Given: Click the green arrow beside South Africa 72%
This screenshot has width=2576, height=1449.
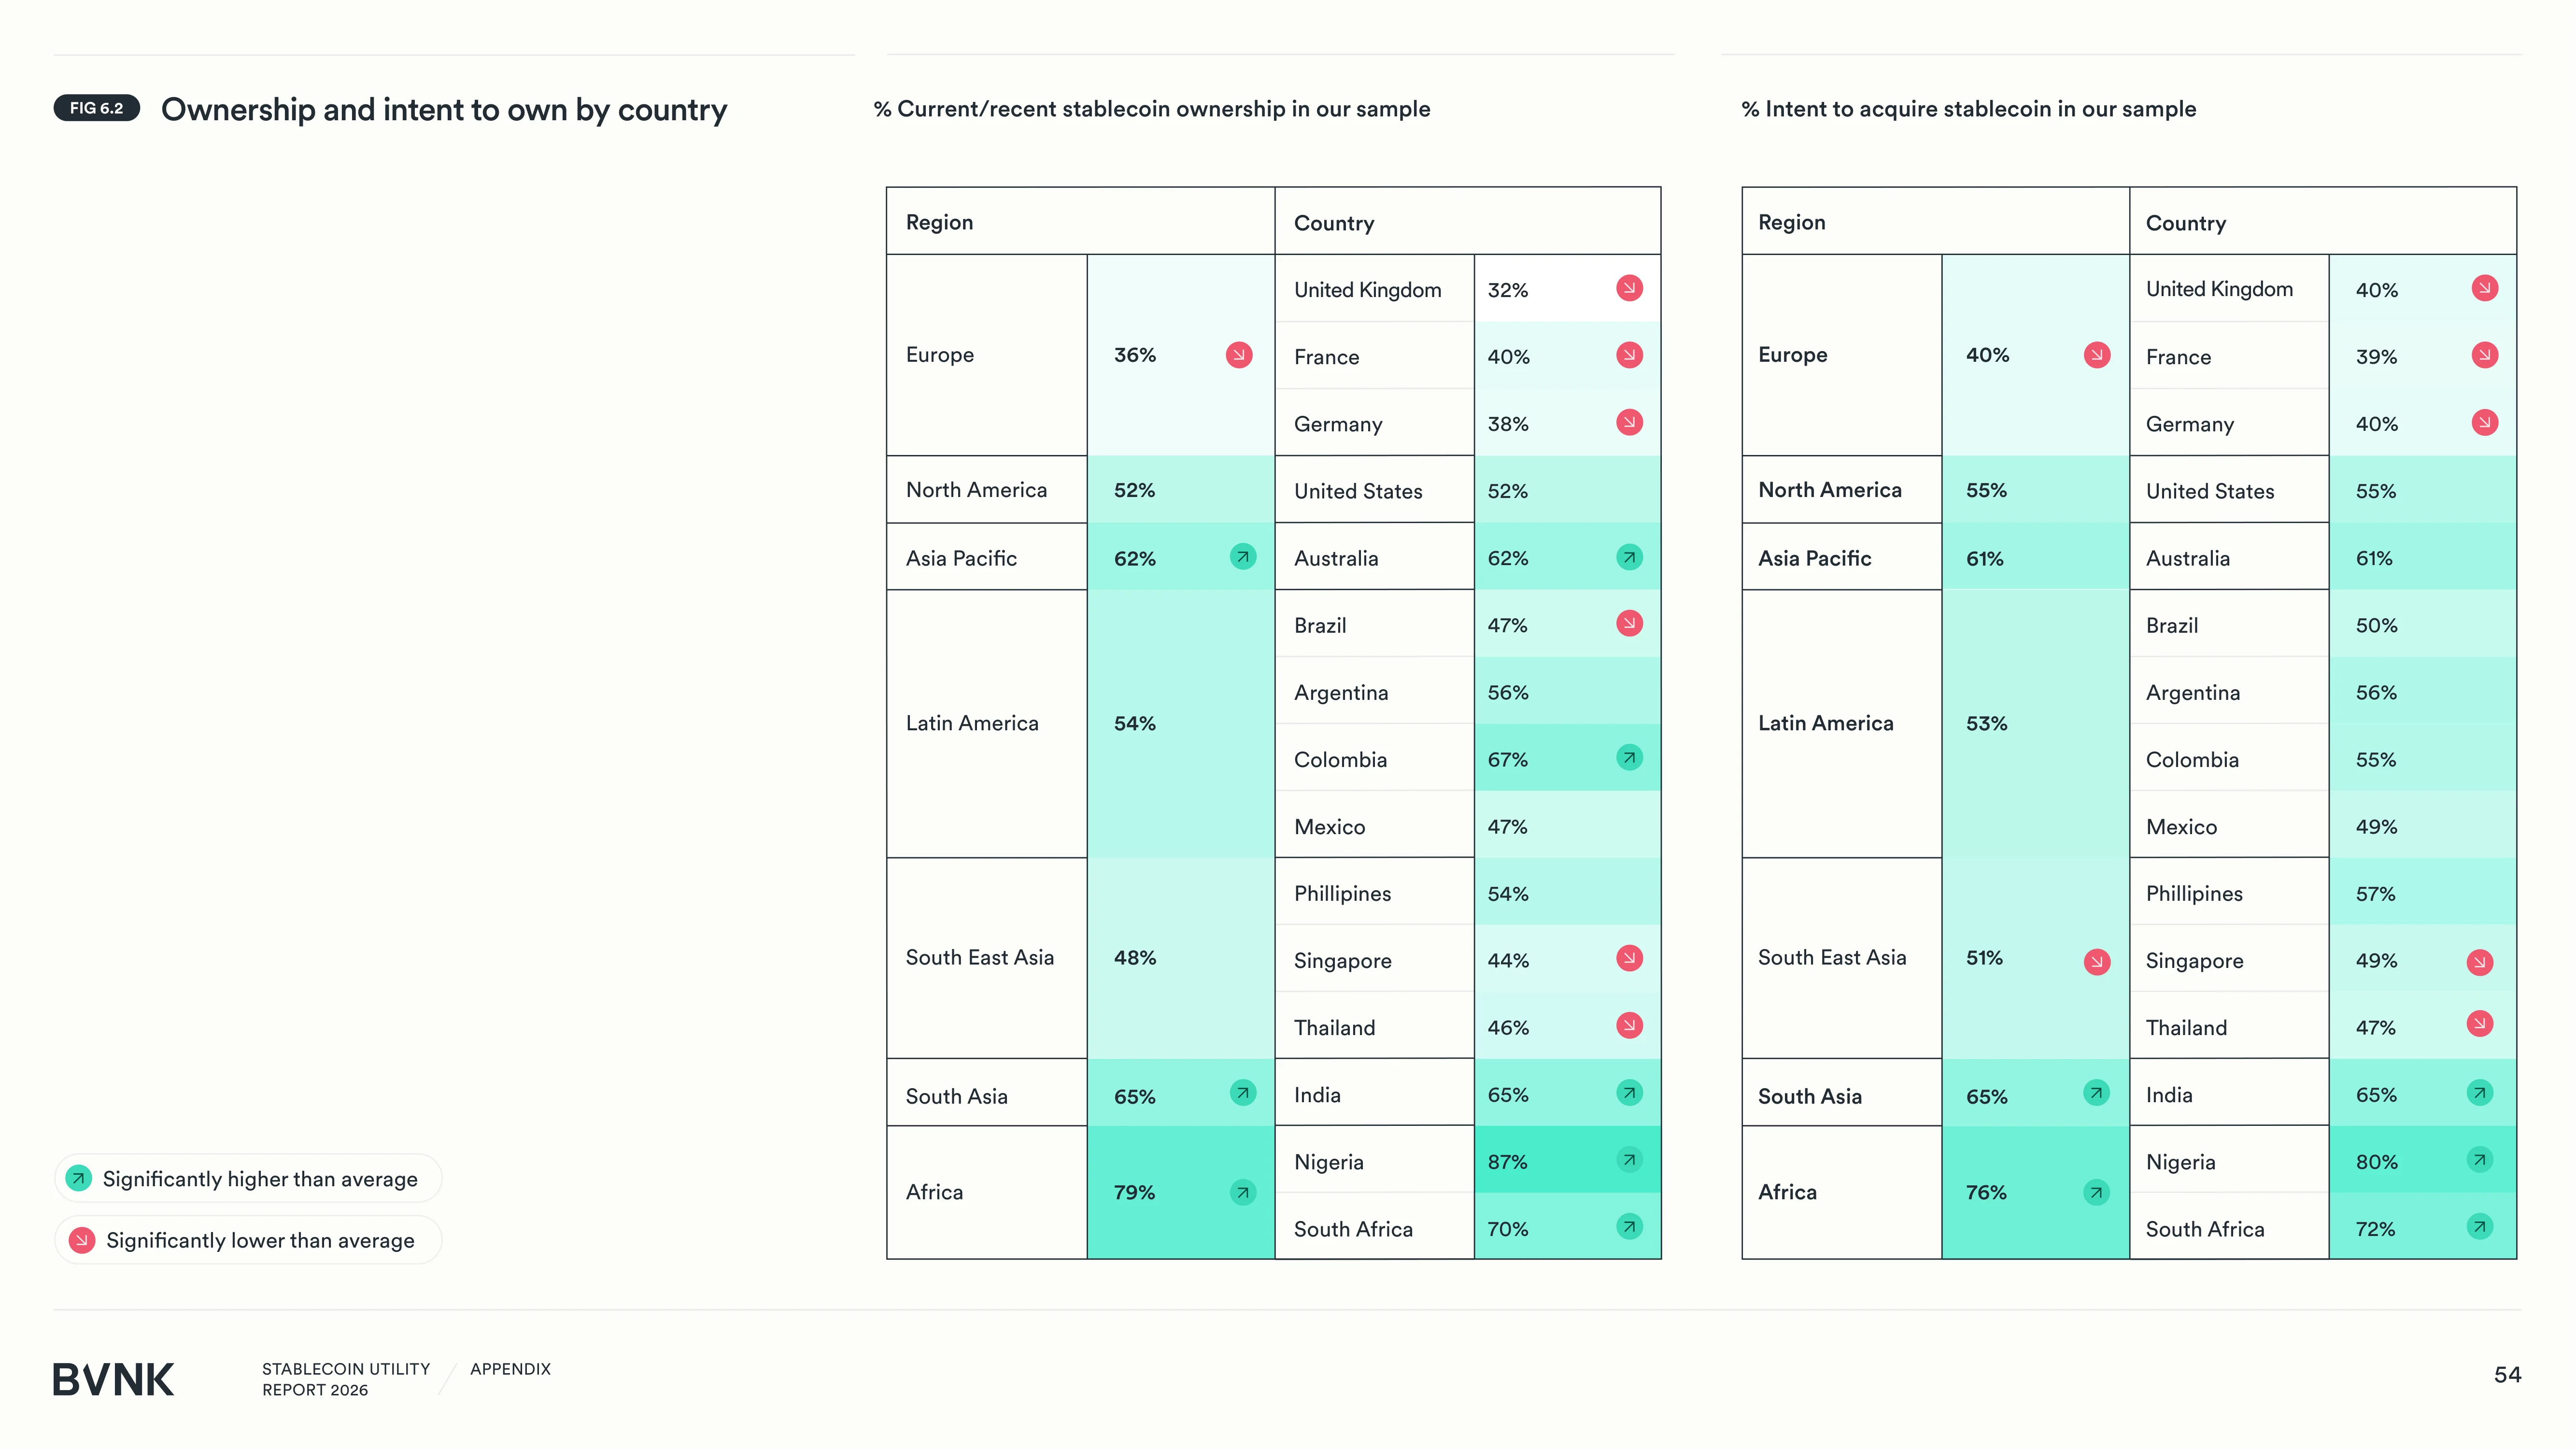Looking at the screenshot, I should click(x=2480, y=1227).
